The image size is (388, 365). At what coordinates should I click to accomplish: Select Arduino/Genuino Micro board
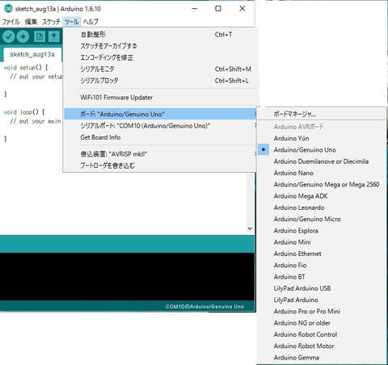coord(322,219)
